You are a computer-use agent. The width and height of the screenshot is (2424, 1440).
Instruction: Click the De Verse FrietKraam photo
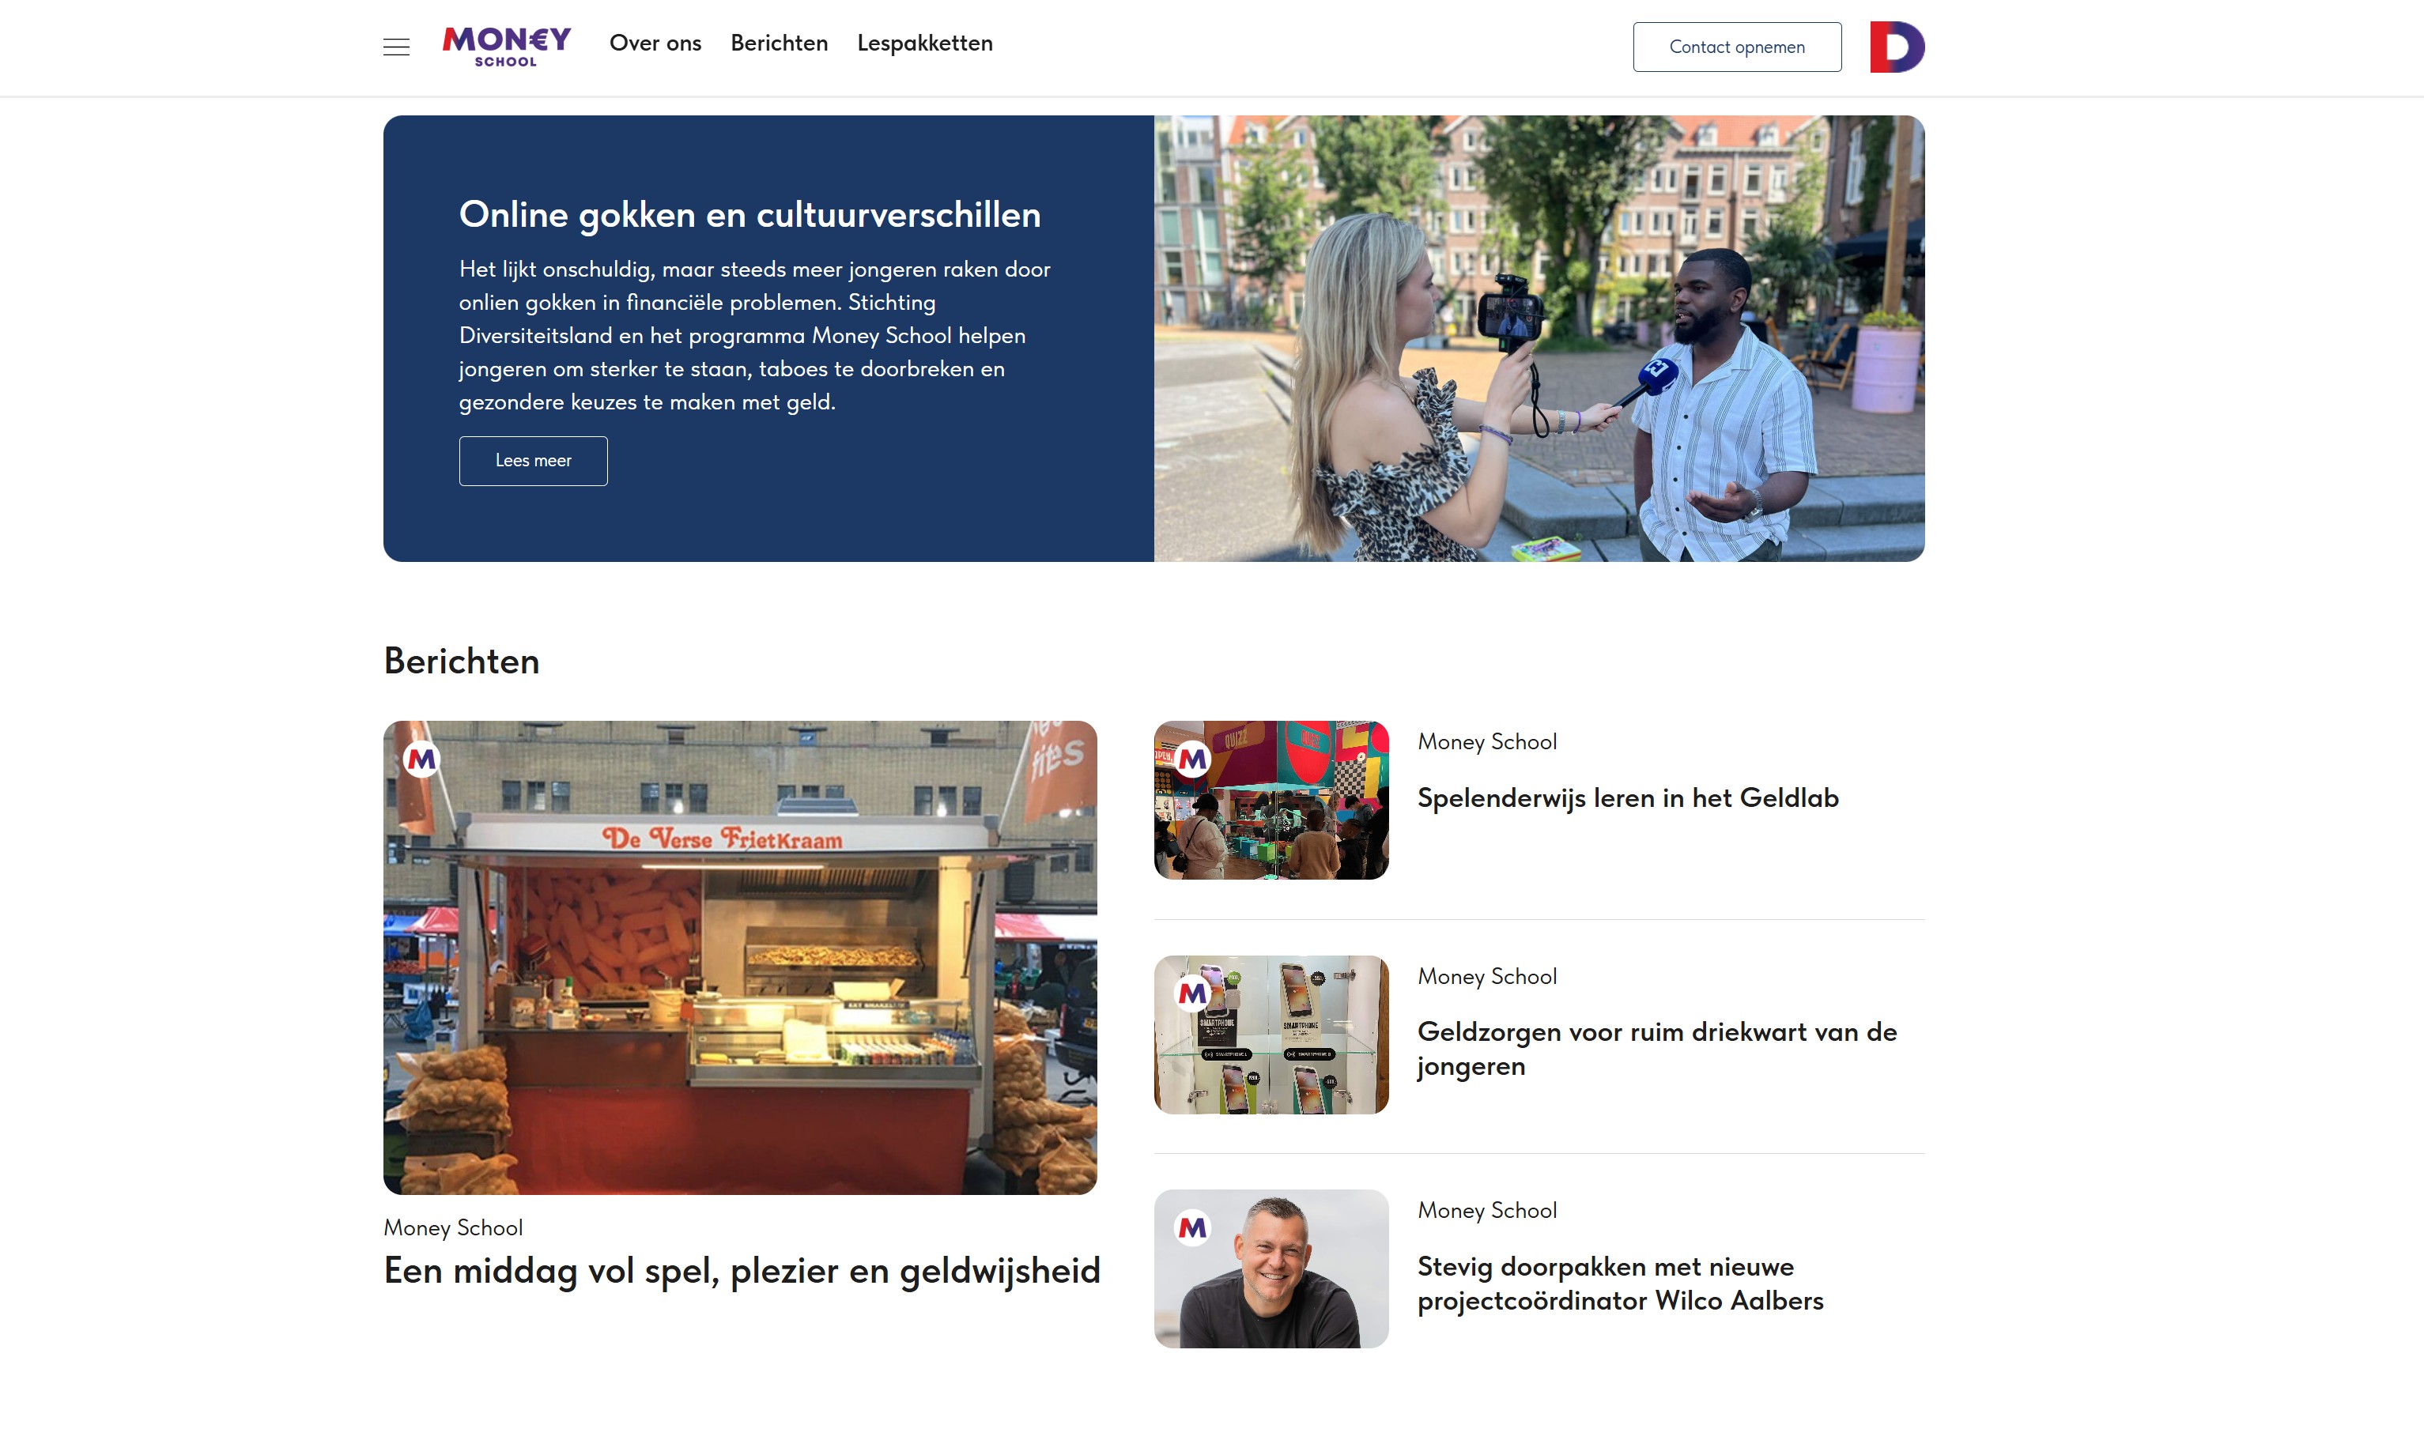(x=740, y=958)
